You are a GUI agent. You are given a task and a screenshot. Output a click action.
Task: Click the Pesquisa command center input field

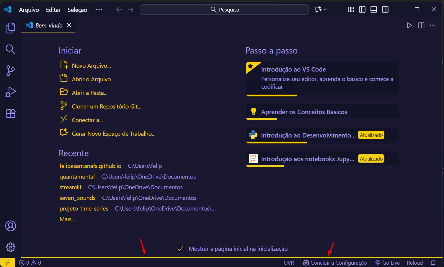[224, 9]
